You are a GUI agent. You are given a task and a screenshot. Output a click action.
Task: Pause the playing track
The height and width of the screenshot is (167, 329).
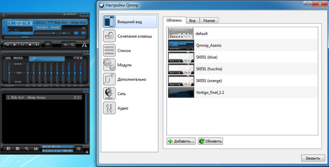coord(22,45)
